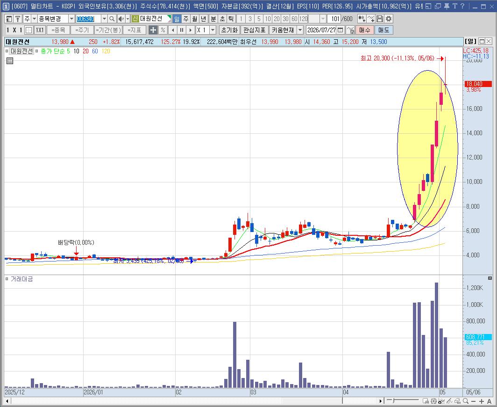Click the bottom data window icon
Image resolution: width=497 pixels, height=407 pixels.
[x=426, y=401]
